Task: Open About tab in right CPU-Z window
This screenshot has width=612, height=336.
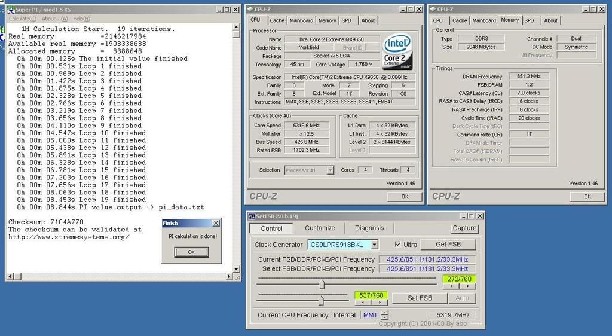Action: (550, 20)
